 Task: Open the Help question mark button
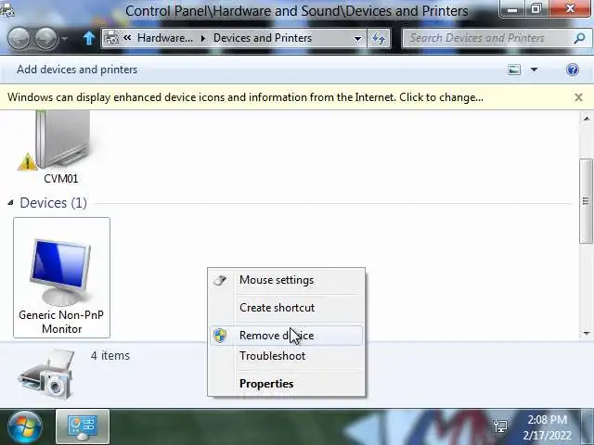point(573,70)
